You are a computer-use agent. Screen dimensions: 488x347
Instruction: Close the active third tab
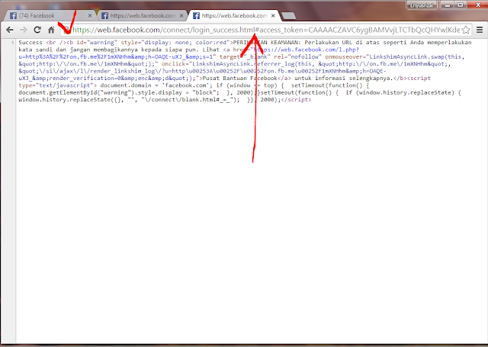[x=273, y=15]
